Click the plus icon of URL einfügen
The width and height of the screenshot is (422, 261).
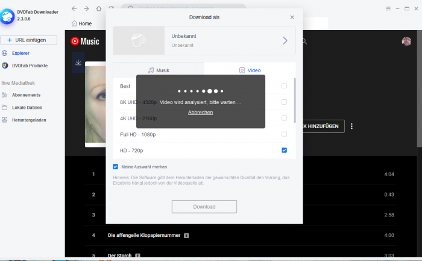(10, 40)
